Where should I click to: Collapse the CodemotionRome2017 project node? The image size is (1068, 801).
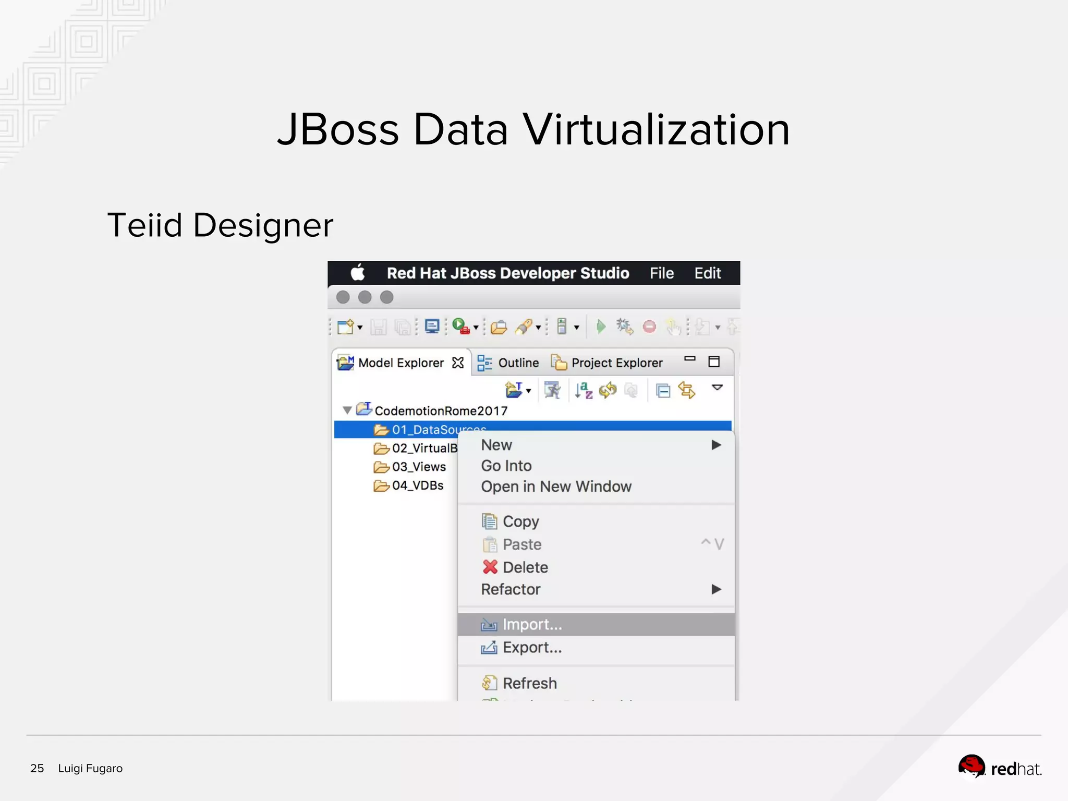pos(347,410)
